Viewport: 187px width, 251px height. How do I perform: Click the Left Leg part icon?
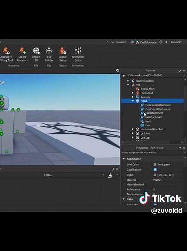click(137, 138)
